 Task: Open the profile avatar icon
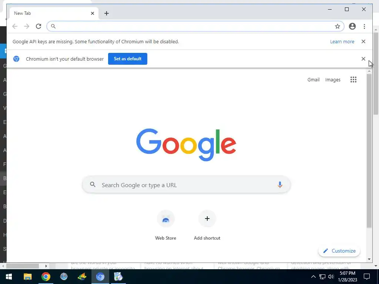[x=352, y=26]
